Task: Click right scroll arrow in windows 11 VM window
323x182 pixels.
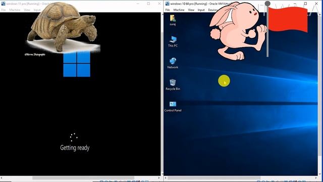Action: pos(159,178)
